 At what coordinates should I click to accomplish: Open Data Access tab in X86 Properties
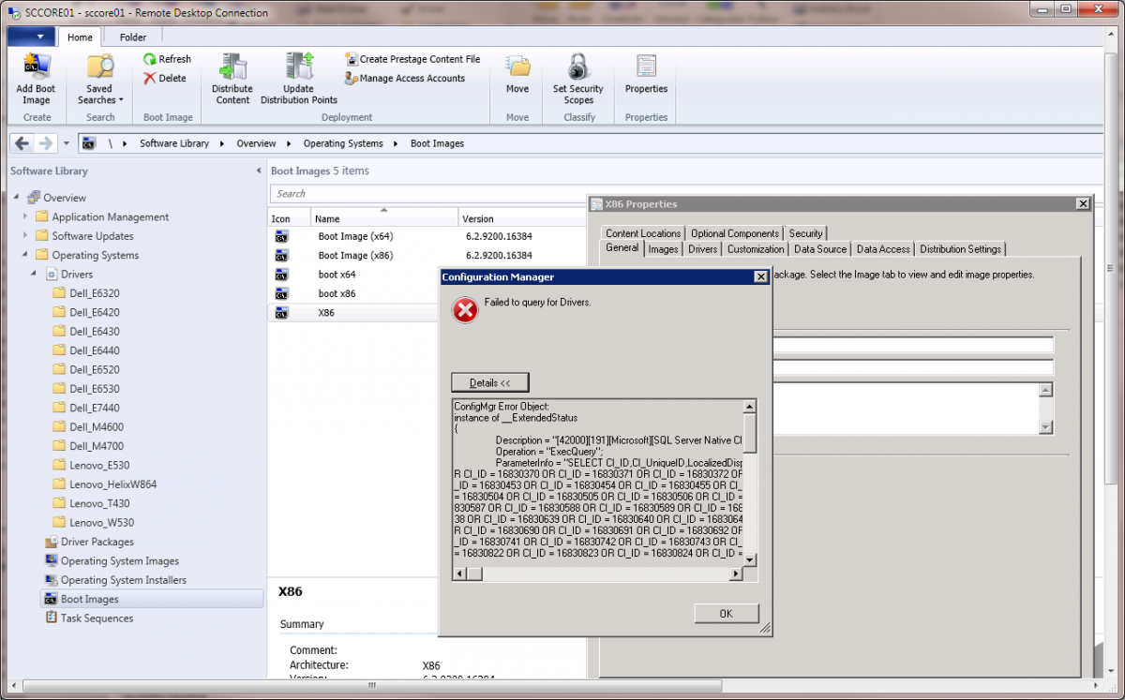[x=883, y=249]
